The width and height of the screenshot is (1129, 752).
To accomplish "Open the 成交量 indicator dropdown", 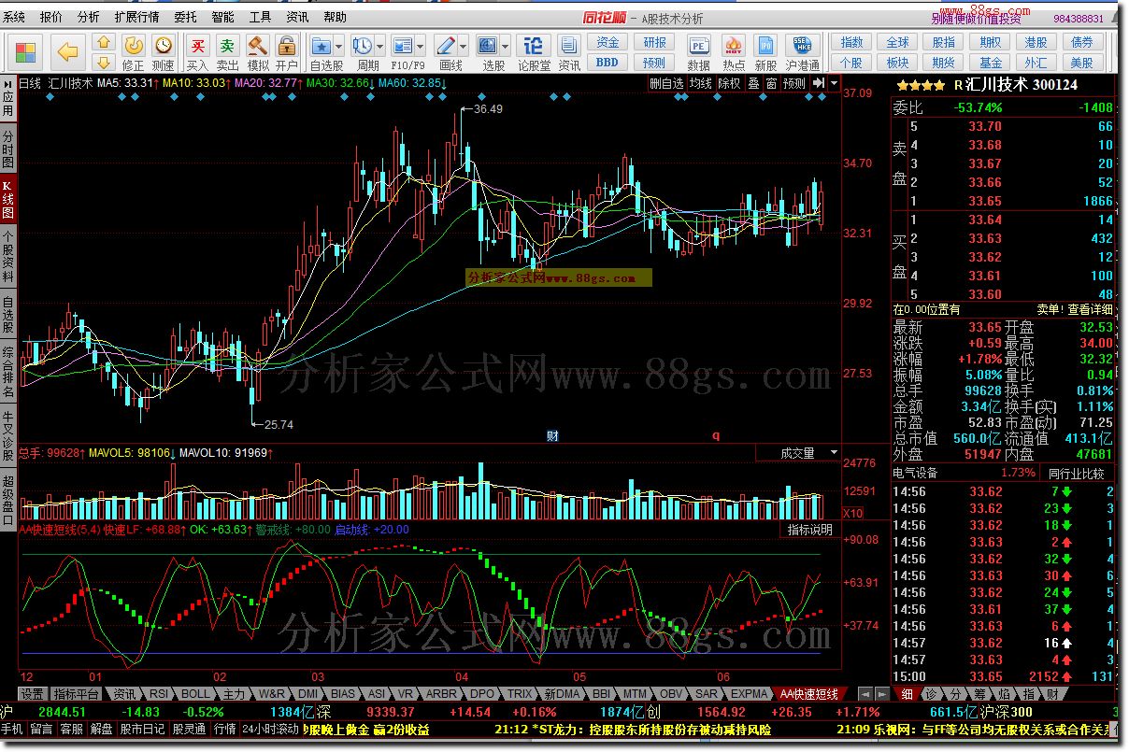I will 799,453.
